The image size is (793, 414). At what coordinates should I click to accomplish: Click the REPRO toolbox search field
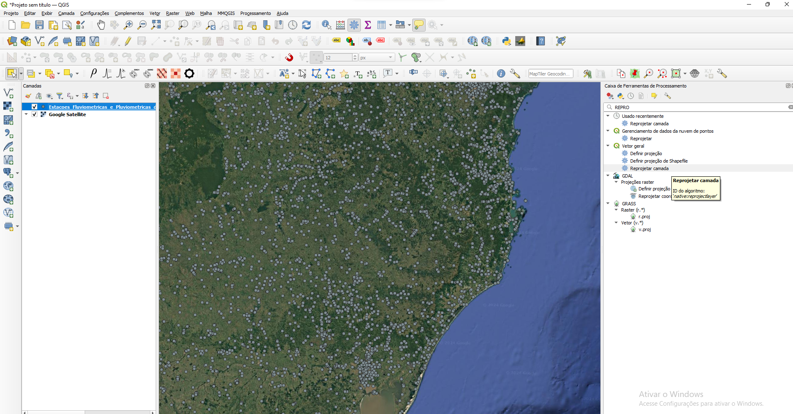[698, 107]
